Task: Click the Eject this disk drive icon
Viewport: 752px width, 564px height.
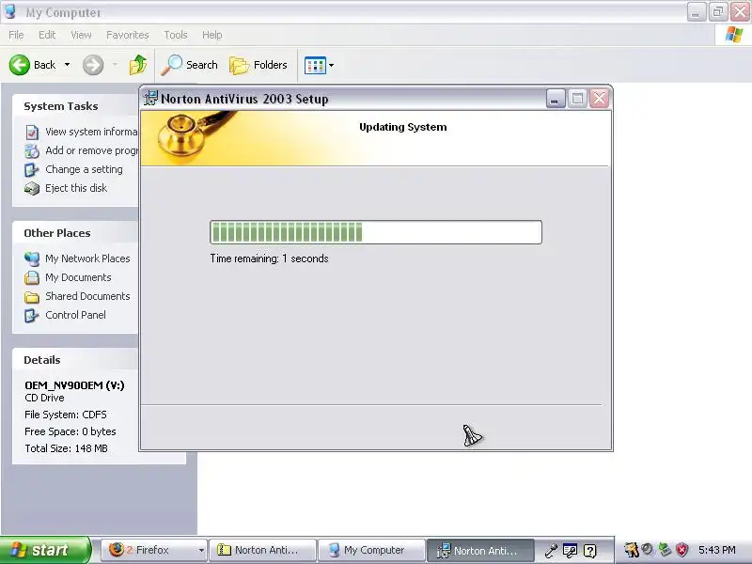Action: click(x=32, y=189)
